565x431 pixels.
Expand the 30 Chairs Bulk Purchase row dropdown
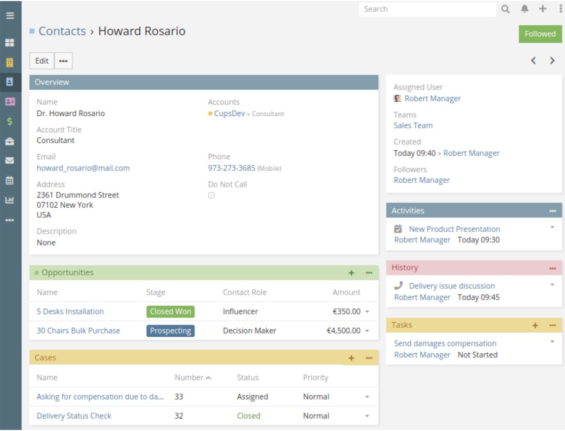(x=366, y=330)
